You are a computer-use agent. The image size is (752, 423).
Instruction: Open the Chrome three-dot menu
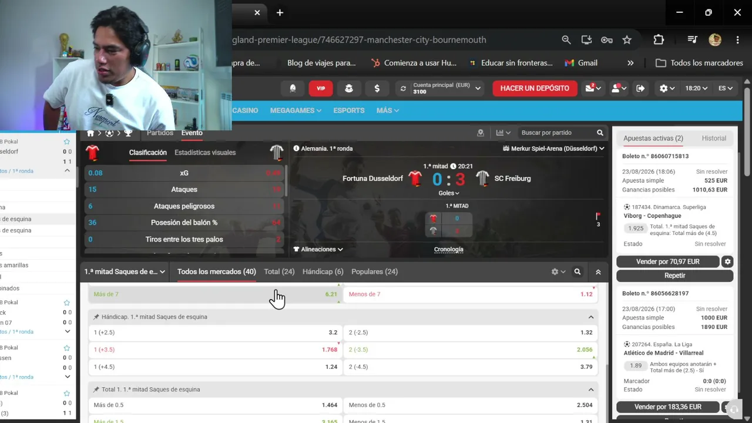tap(737, 40)
